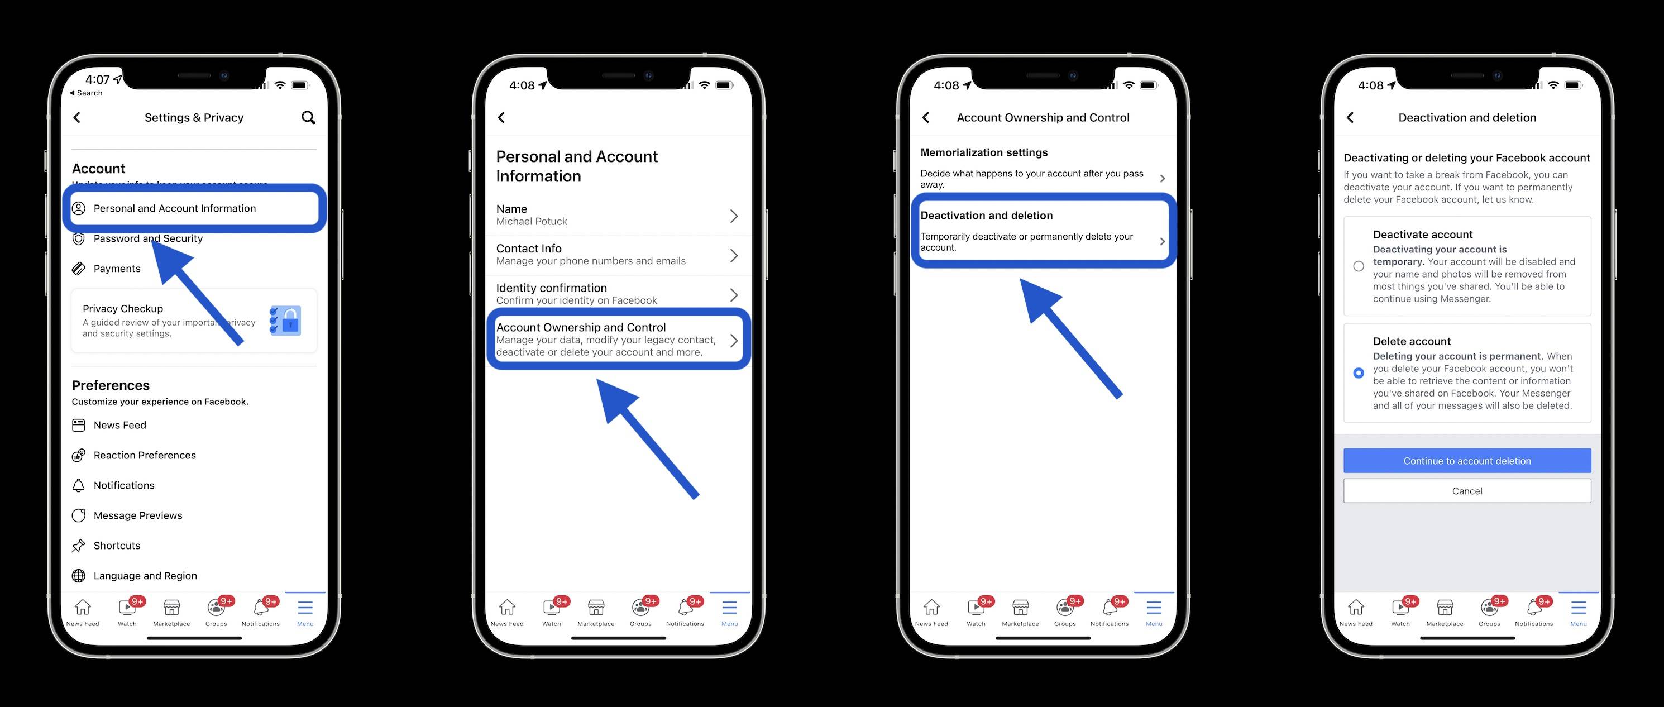
Task: Click Continue to account deletion button
Action: pos(1467,460)
